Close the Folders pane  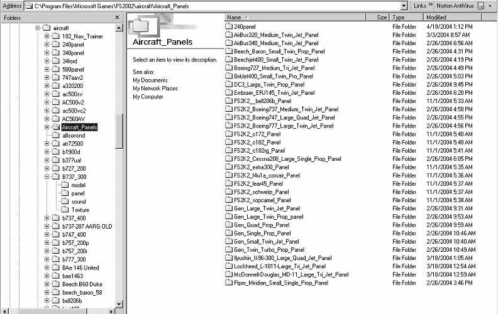(x=117, y=18)
